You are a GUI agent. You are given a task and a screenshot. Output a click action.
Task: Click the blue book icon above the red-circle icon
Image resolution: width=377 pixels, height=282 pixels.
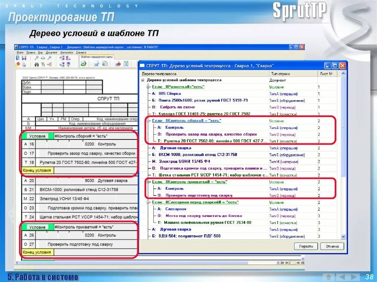[x=18, y=58]
